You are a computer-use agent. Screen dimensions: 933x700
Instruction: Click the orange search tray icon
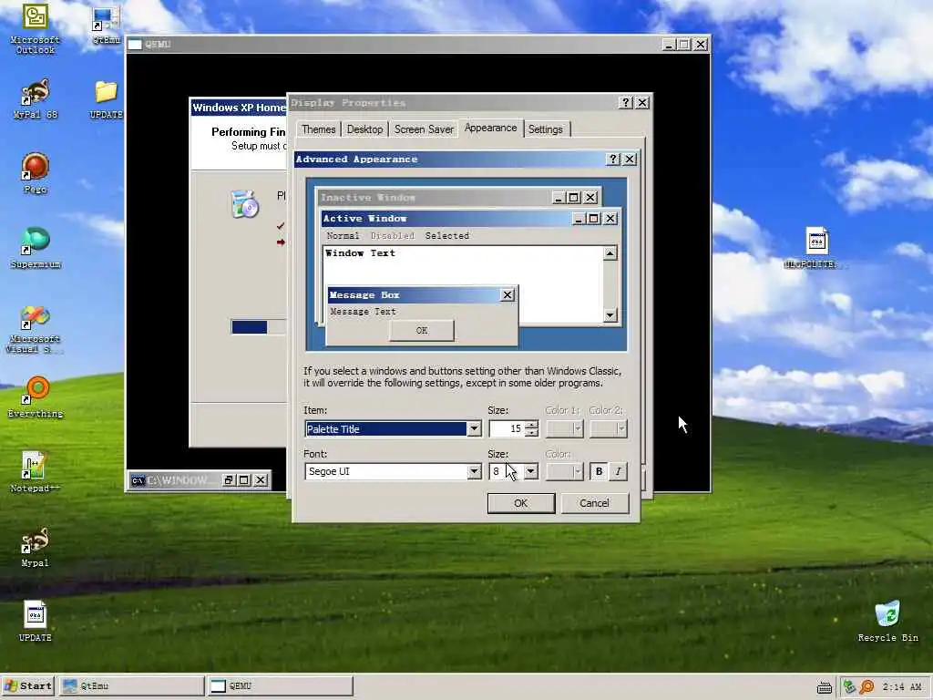click(x=867, y=687)
